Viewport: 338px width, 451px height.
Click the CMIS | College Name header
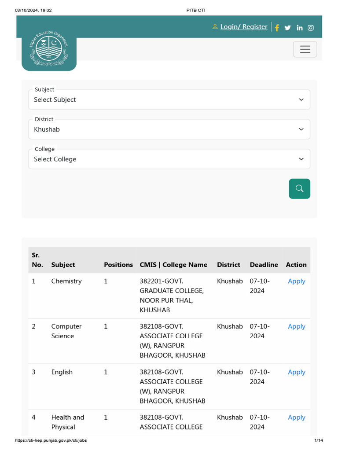(173, 265)
